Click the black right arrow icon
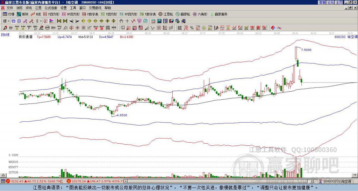Image resolution: width=358 pixels, height=191 pixels. pyautogui.click(x=77, y=21)
